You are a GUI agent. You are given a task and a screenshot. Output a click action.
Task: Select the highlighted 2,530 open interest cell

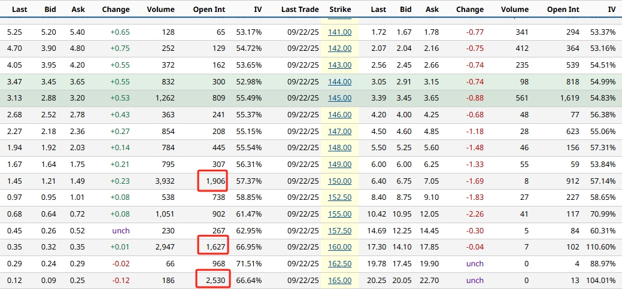tap(214, 280)
